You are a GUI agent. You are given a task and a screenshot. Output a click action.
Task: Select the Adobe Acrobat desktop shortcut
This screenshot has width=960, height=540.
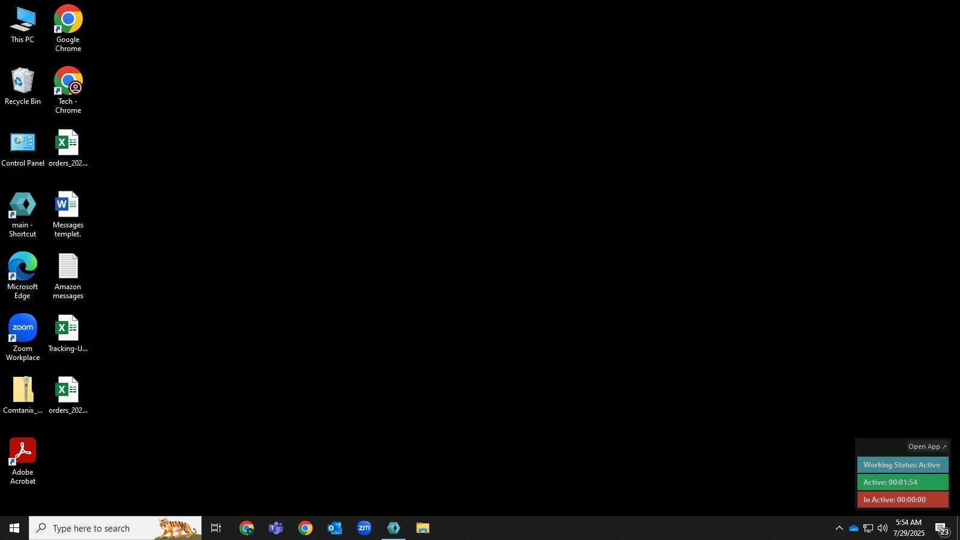[x=23, y=461]
